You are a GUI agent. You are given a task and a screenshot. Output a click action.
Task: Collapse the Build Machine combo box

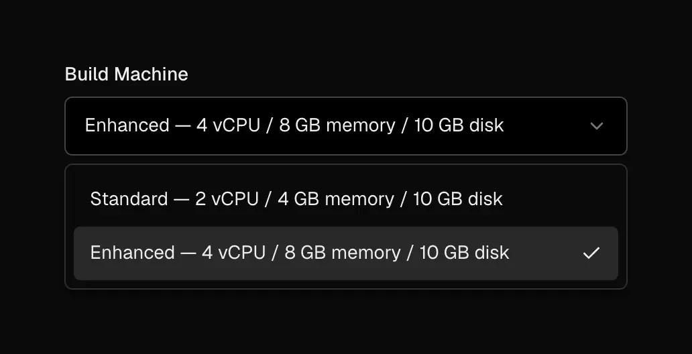(x=345, y=126)
